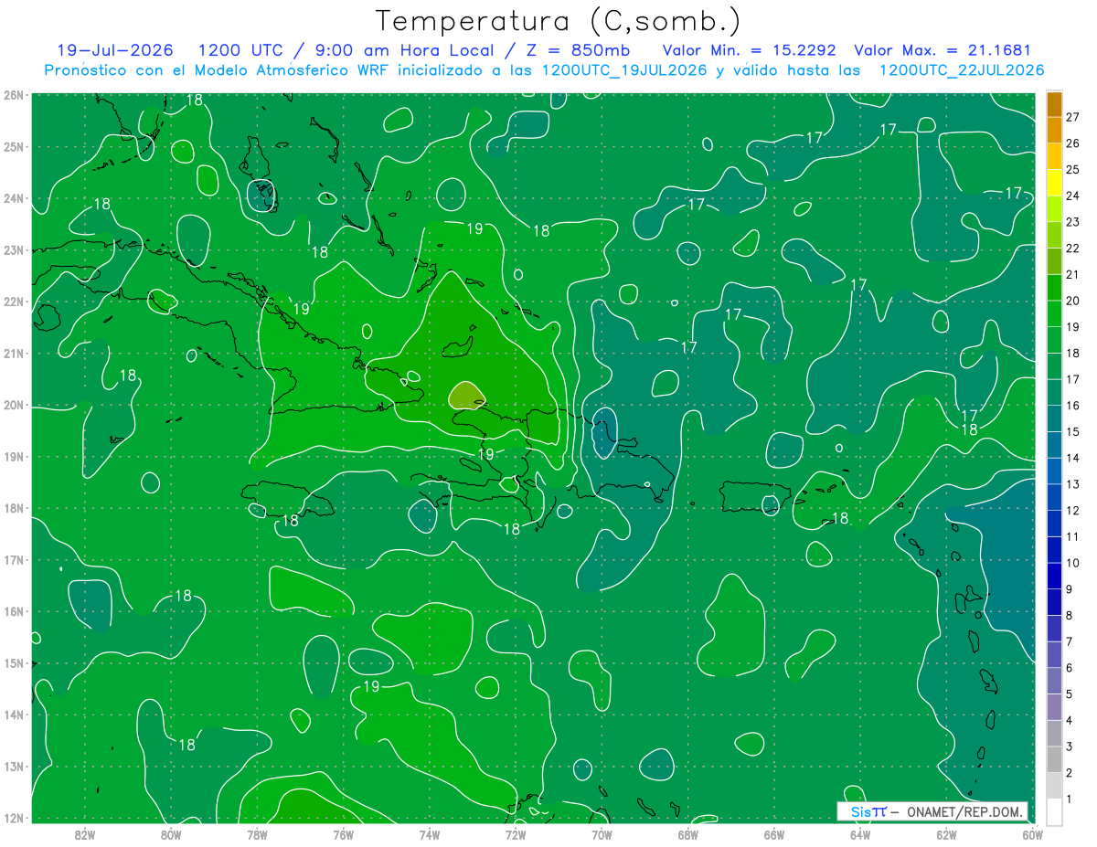
Task: Click the '24N' latitude label
Action: (14, 198)
